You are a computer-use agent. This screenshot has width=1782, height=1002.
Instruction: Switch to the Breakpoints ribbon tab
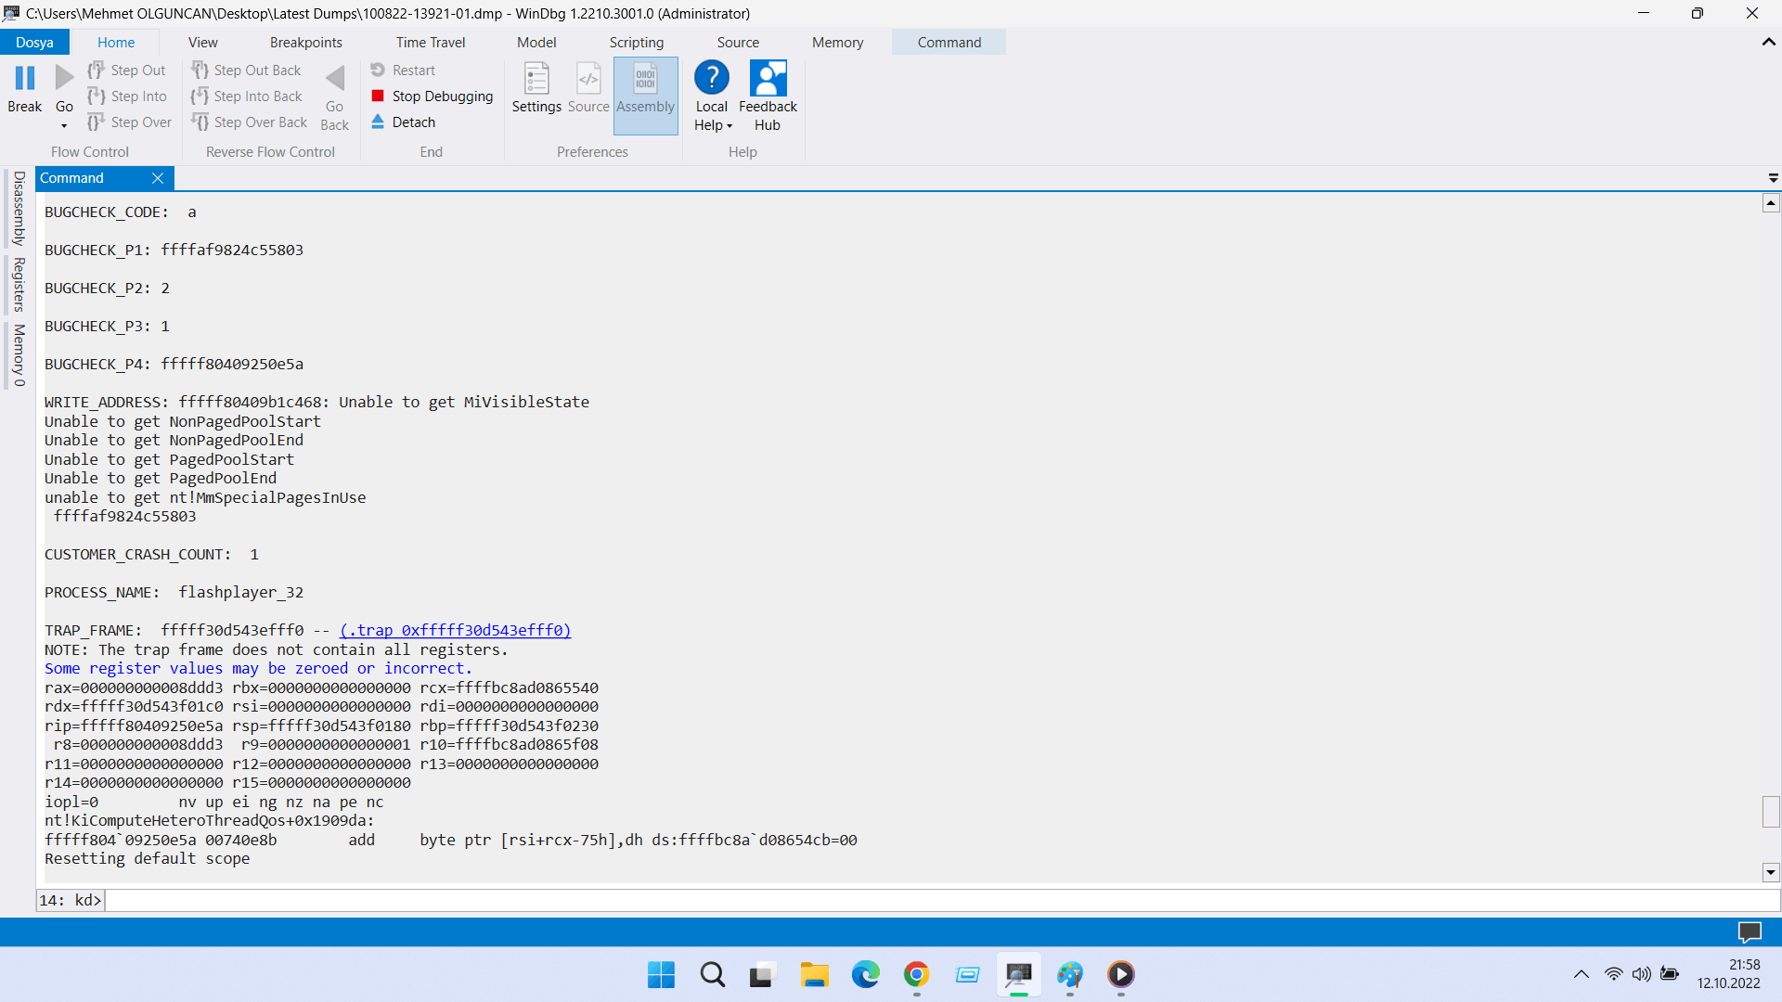[305, 43]
